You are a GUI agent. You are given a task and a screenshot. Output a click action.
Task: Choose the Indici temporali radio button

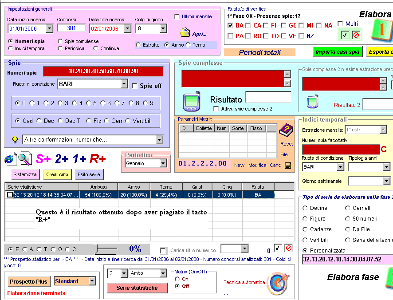pyautogui.click(x=11, y=48)
